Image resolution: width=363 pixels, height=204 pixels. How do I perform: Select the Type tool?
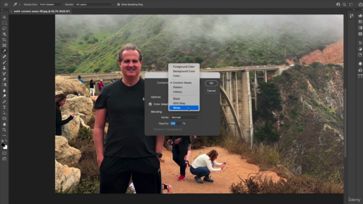pos(4,107)
